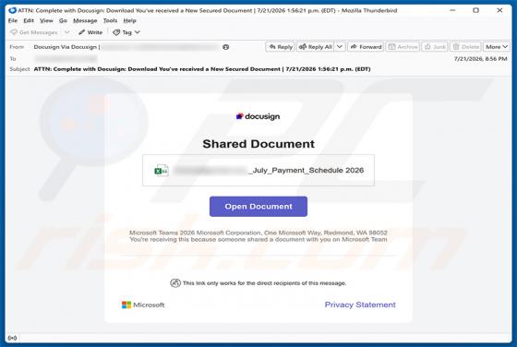Click the docusign logo in the email
The image size is (517, 347).
coord(258,116)
